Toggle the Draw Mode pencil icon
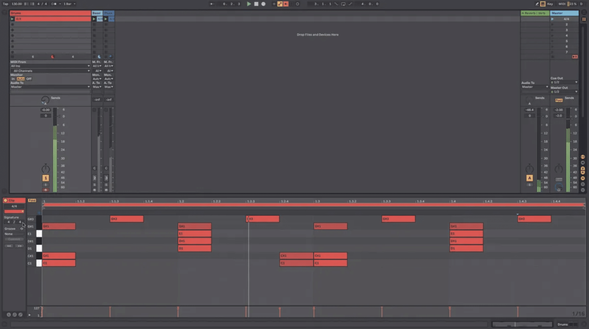 click(x=537, y=4)
